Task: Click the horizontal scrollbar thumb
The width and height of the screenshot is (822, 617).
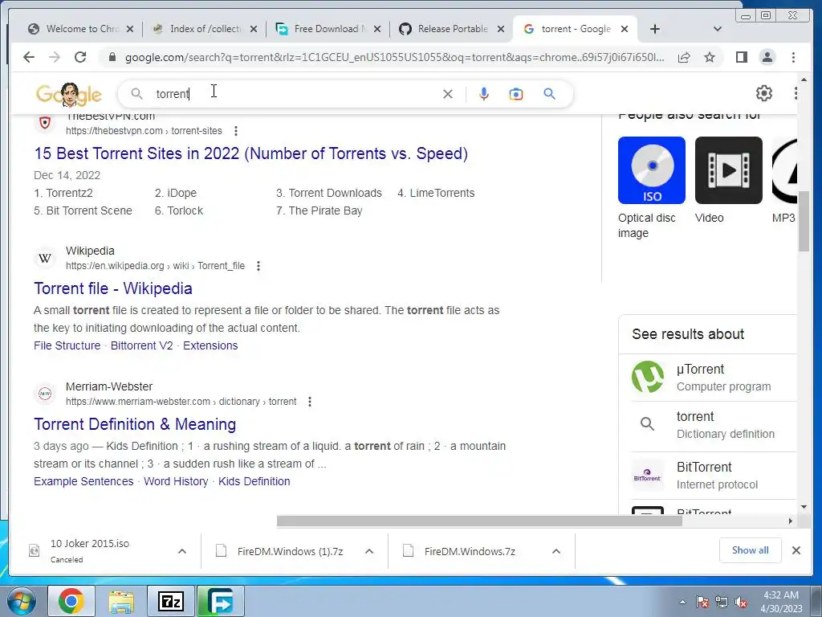Action: 479,521
